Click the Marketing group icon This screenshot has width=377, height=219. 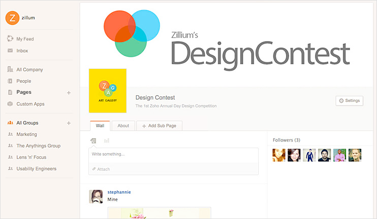click(x=10, y=134)
